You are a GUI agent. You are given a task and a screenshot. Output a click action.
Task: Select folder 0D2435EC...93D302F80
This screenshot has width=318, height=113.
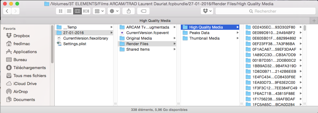click(273, 27)
